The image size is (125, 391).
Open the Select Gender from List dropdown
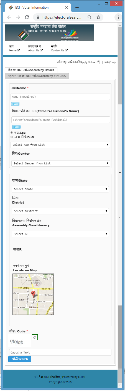click(x=61, y=163)
